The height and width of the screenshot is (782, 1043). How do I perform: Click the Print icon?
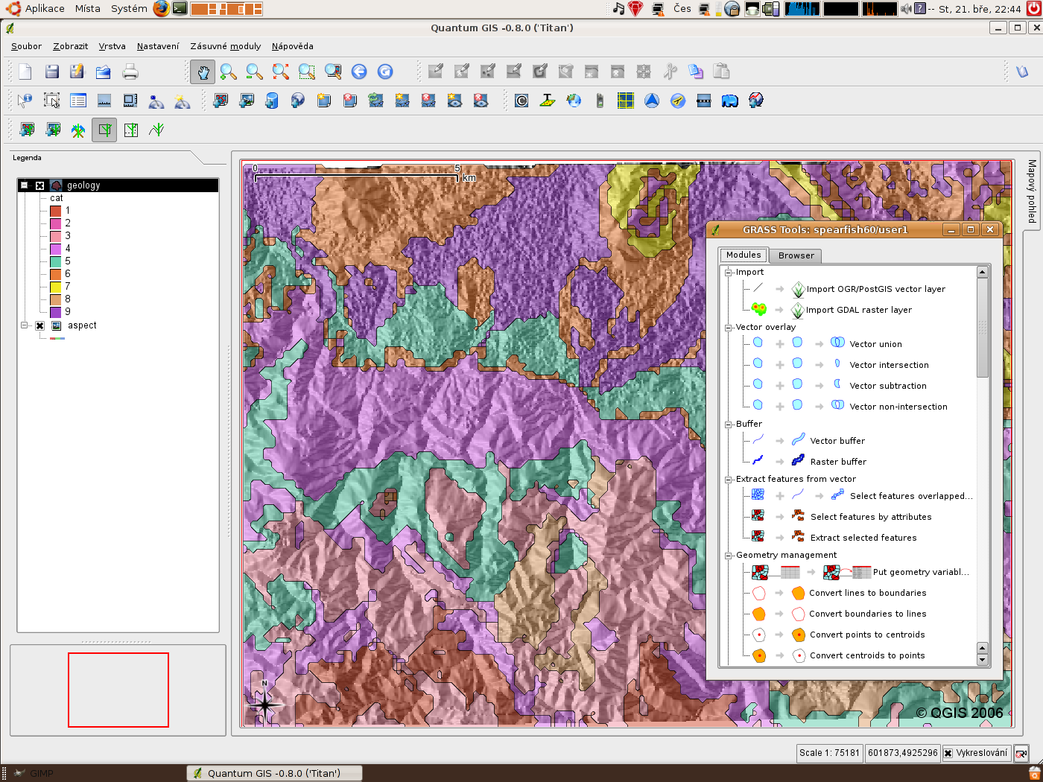click(x=130, y=71)
